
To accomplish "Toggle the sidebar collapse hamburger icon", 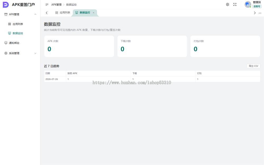I will click(x=47, y=4).
